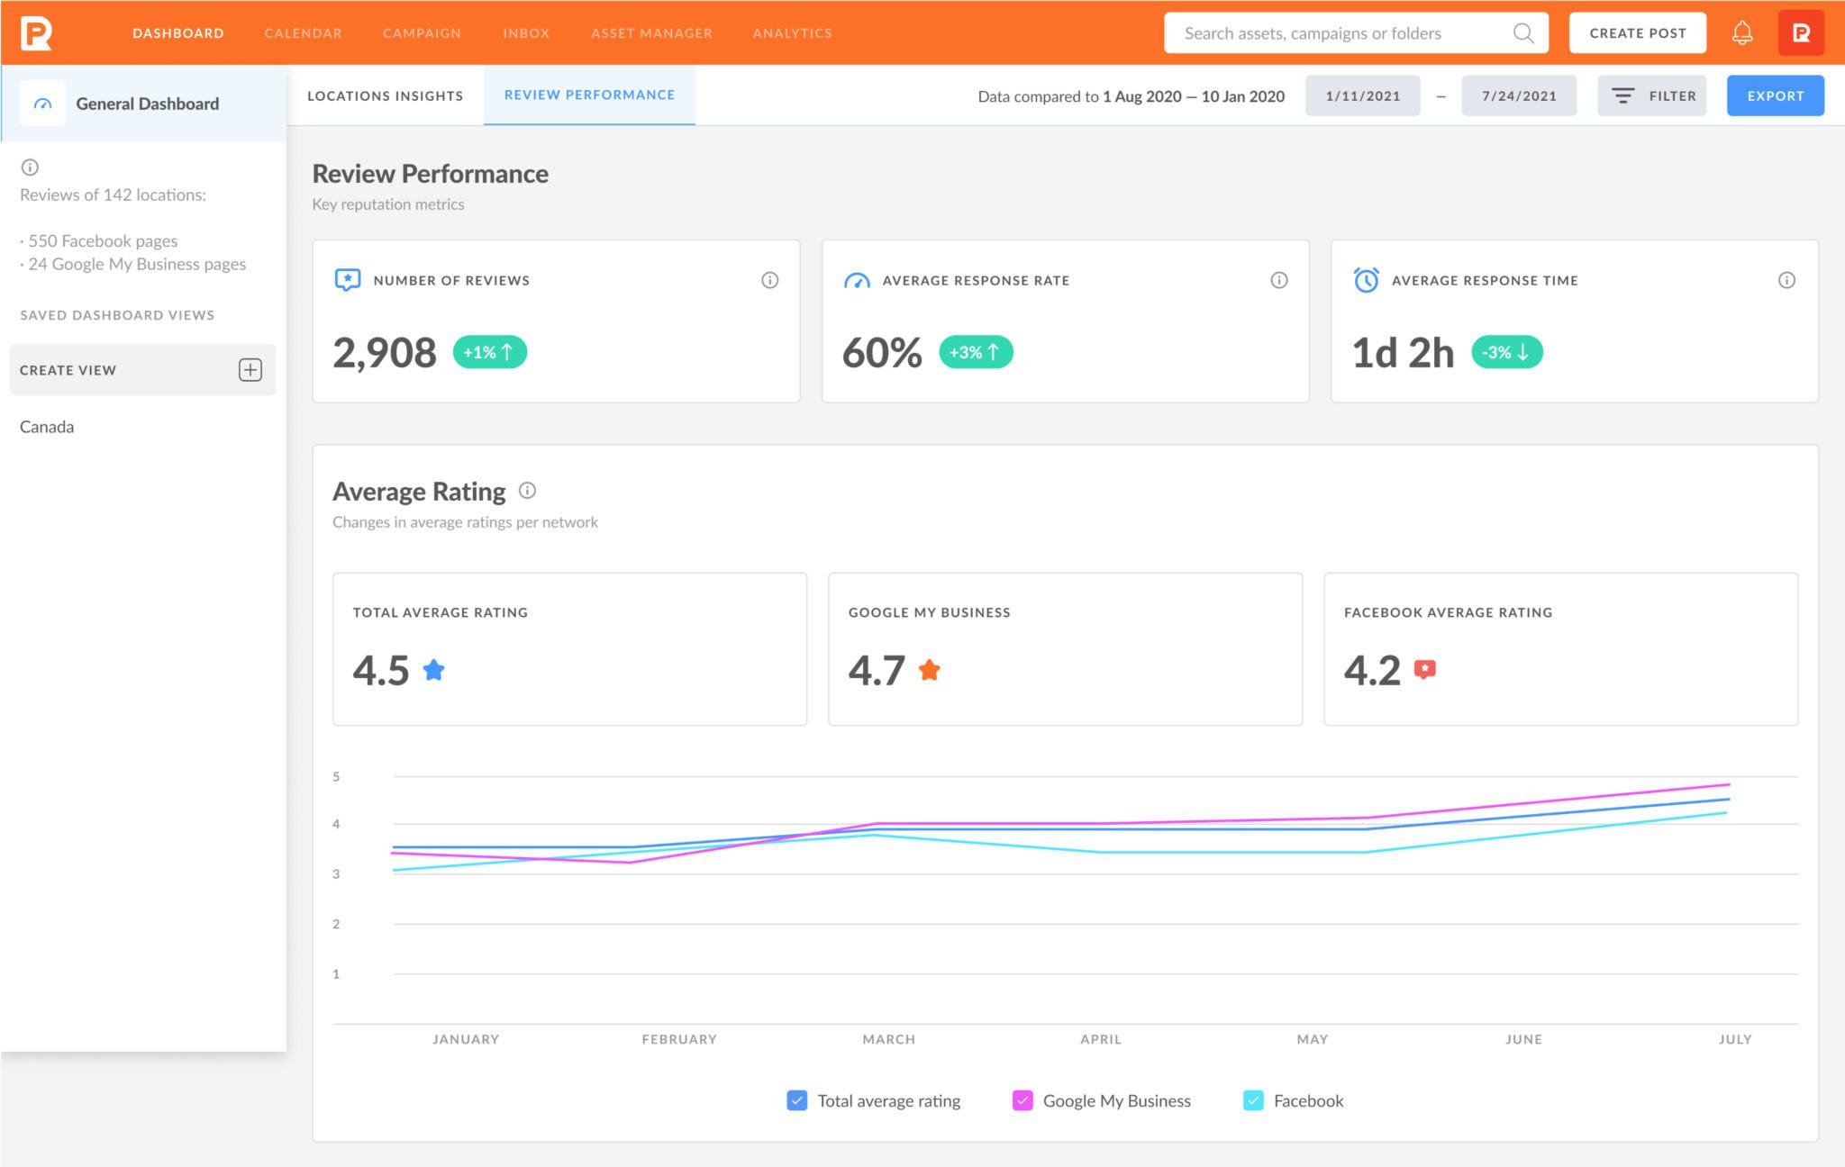
Task: Uncheck the Total average rating checkbox
Action: click(x=796, y=1100)
